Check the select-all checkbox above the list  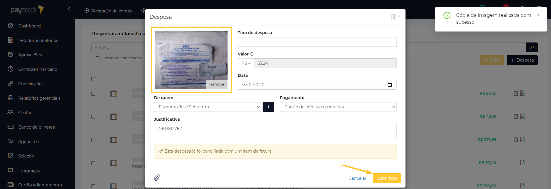pos(93,79)
